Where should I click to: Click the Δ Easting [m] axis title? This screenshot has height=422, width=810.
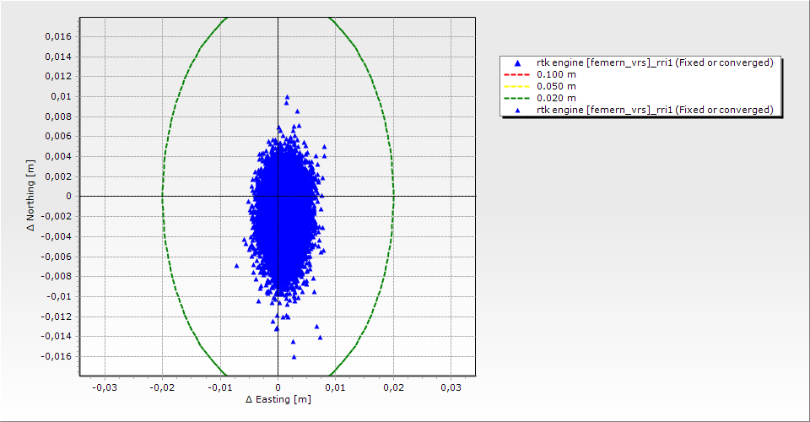(x=278, y=399)
